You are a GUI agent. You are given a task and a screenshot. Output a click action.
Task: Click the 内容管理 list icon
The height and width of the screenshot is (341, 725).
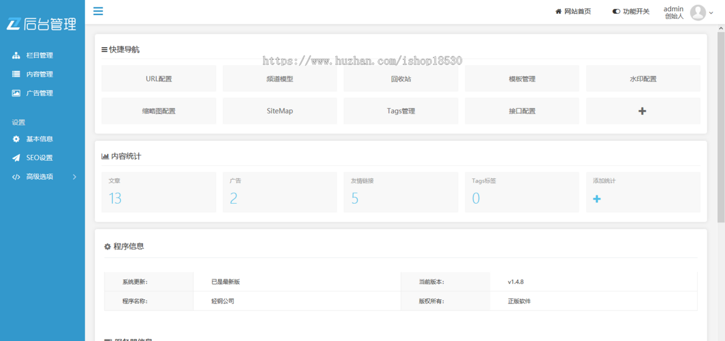(16, 74)
